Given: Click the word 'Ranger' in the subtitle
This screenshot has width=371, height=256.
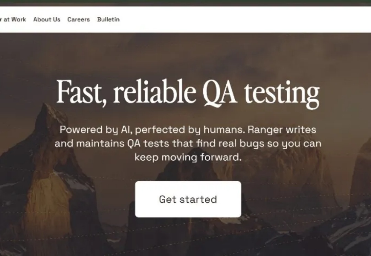Looking at the screenshot, I should coord(265,130).
